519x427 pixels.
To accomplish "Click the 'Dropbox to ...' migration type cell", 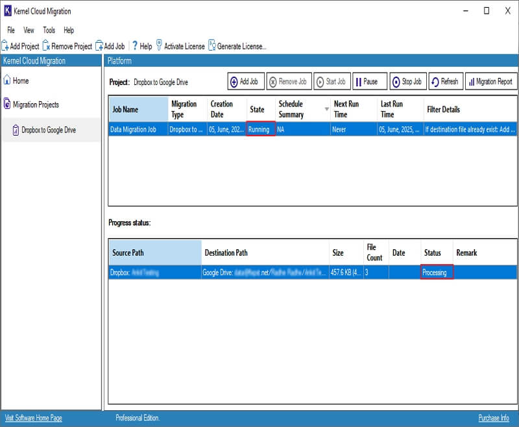I will coord(187,129).
